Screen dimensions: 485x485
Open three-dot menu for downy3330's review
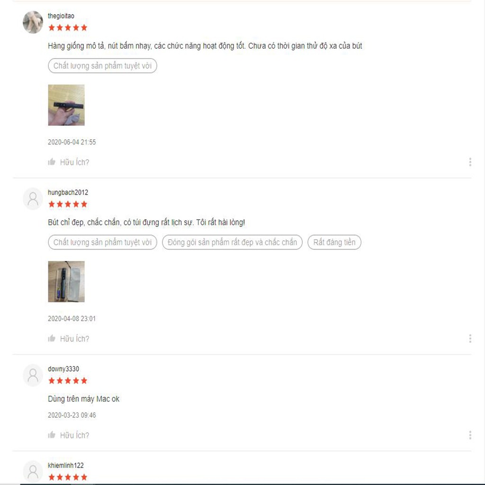470,435
